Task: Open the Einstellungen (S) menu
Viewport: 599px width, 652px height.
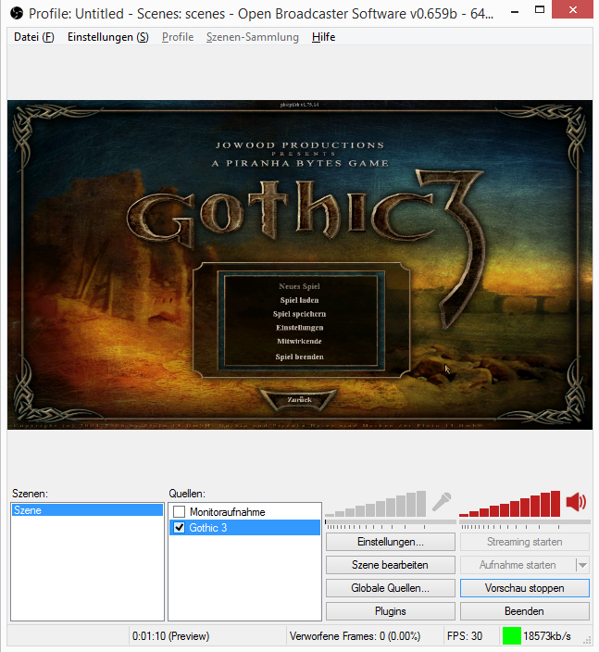Action: (x=108, y=37)
